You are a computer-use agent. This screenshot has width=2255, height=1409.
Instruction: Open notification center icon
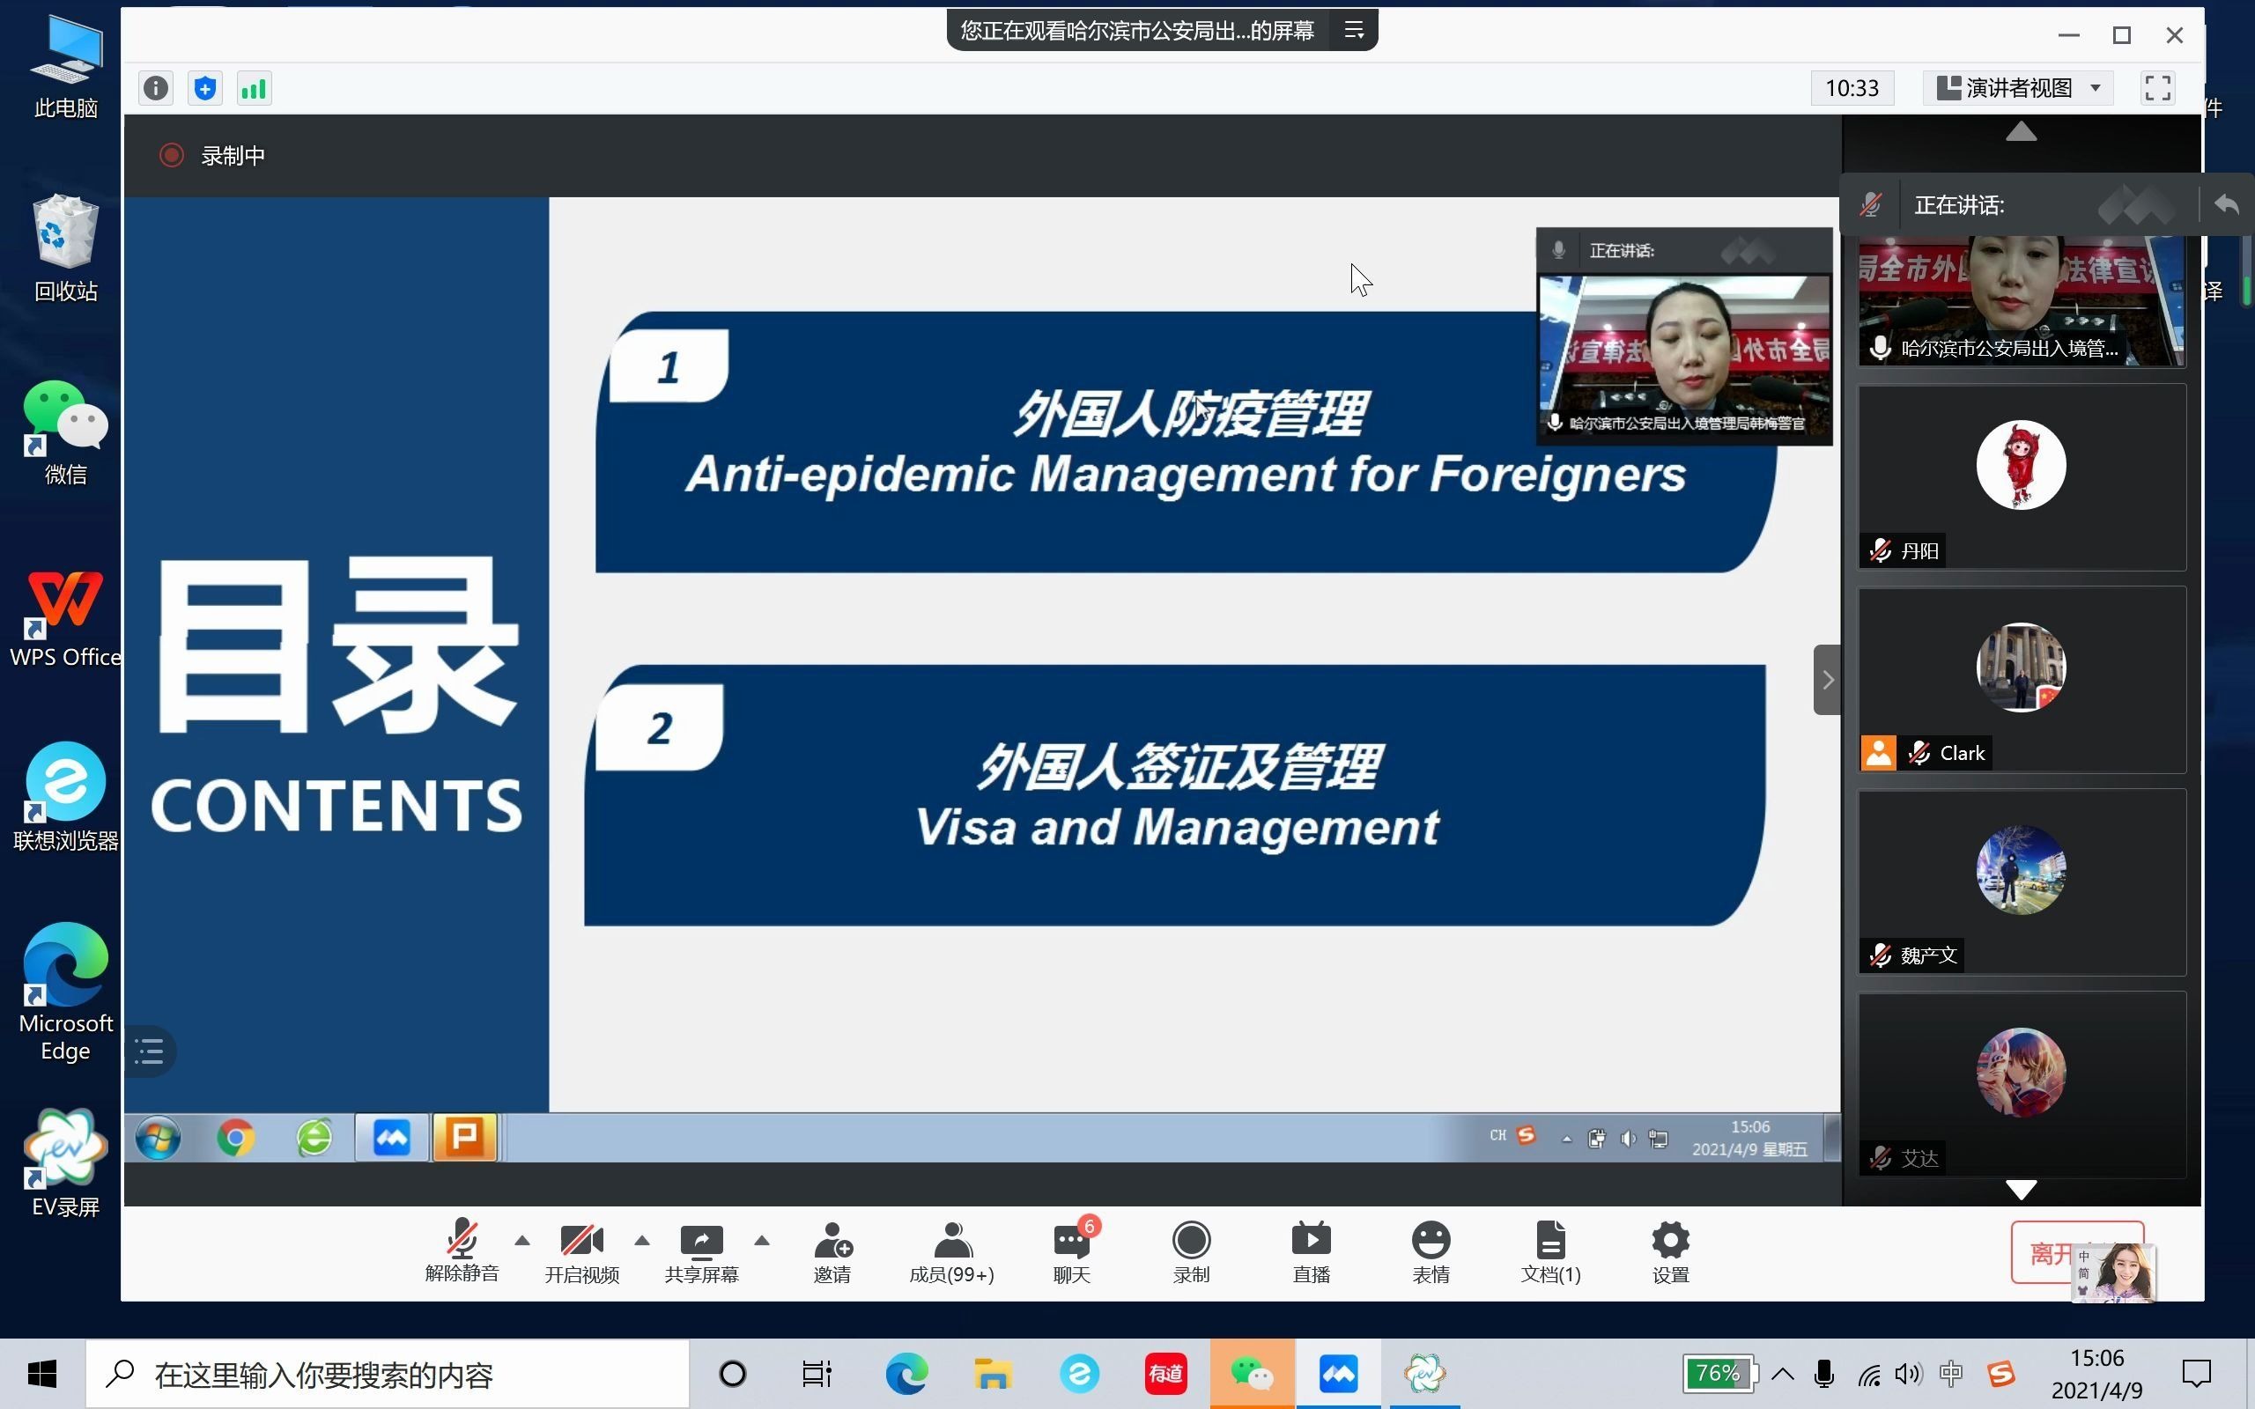pos(2197,1374)
